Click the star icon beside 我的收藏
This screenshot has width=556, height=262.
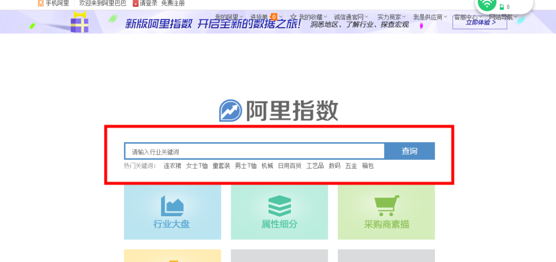tap(293, 16)
